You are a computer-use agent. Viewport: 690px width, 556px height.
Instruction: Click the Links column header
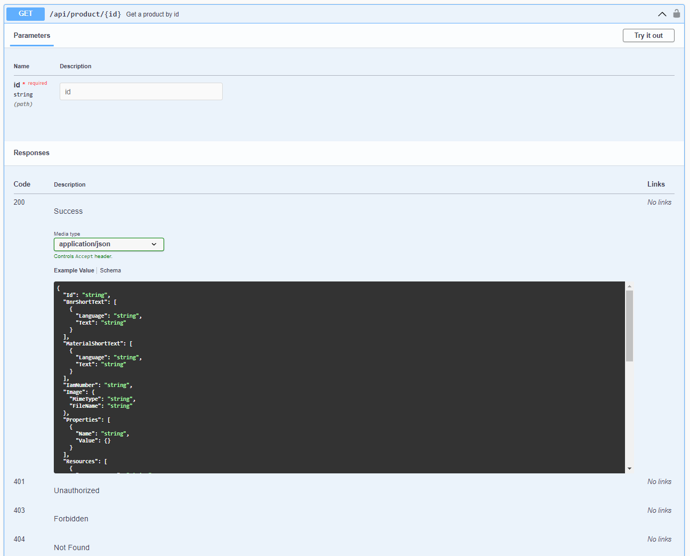(x=656, y=184)
